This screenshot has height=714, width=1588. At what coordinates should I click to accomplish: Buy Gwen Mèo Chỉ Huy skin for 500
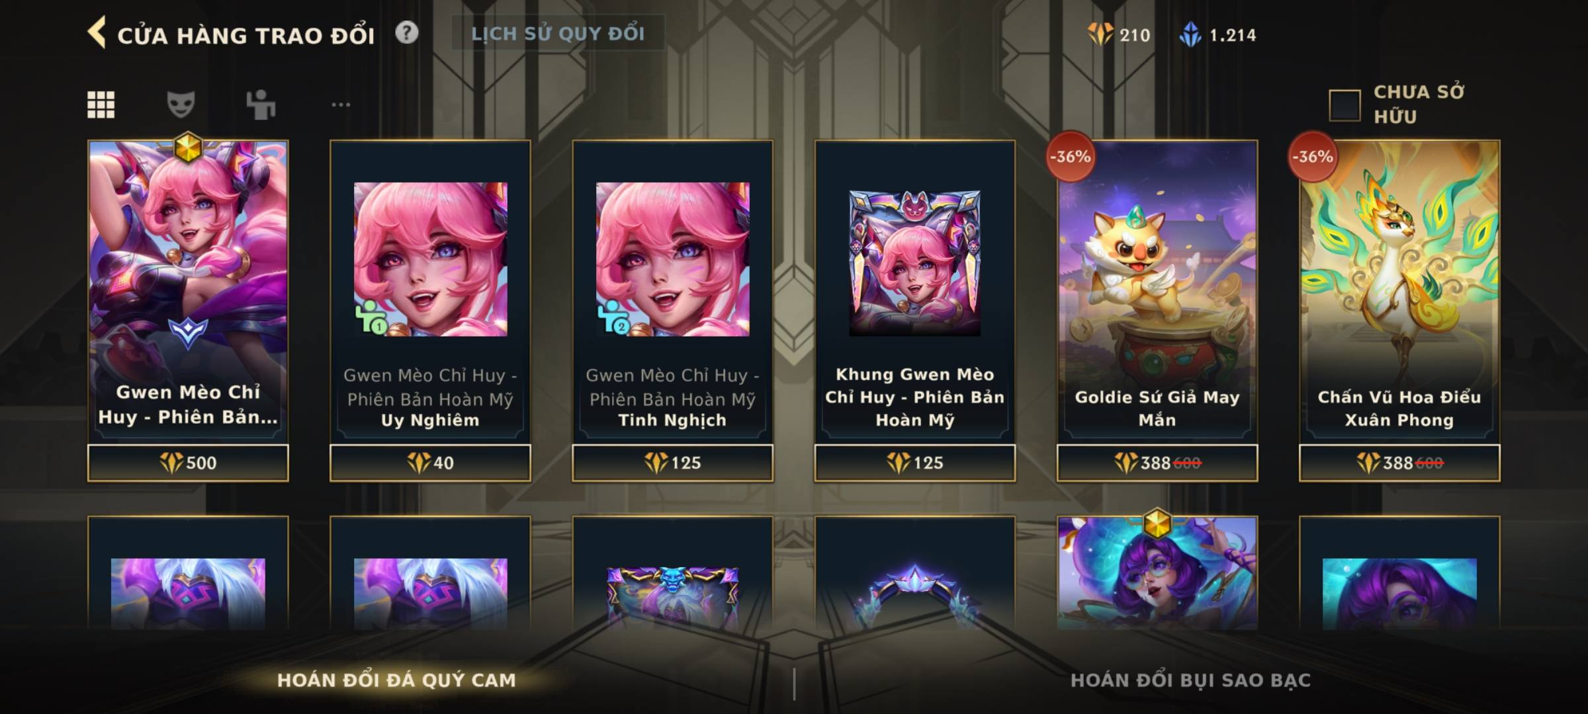point(188,463)
